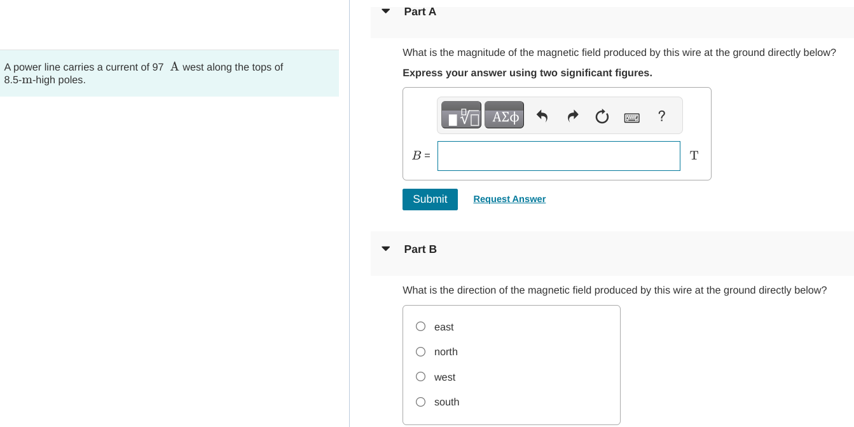The width and height of the screenshot is (854, 427).
Task: Select the west radio option
Action: [x=420, y=377]
